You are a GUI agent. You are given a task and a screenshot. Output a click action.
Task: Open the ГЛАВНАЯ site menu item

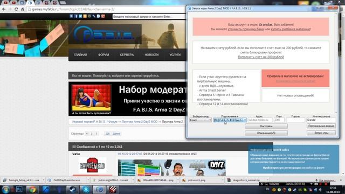(80, 55)
